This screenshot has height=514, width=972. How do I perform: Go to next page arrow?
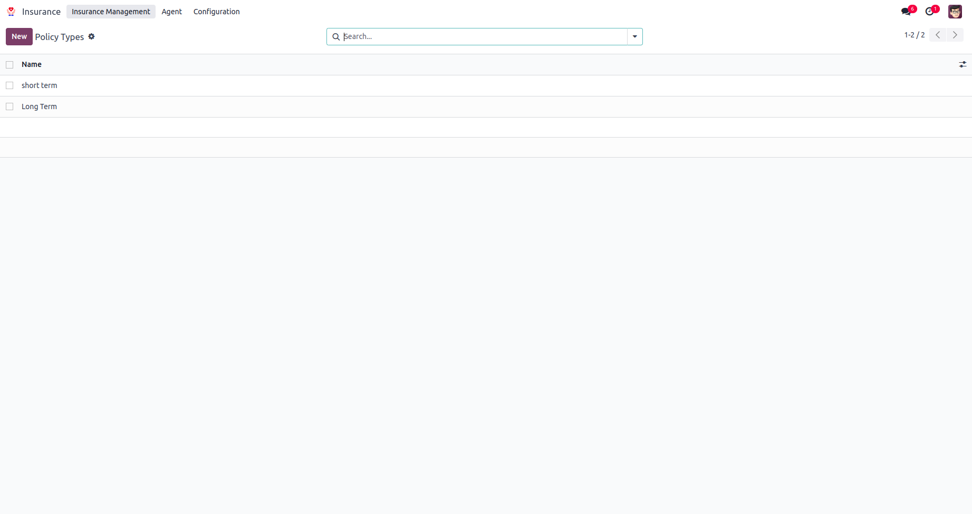pyautogui.click(x=955, y=35)
